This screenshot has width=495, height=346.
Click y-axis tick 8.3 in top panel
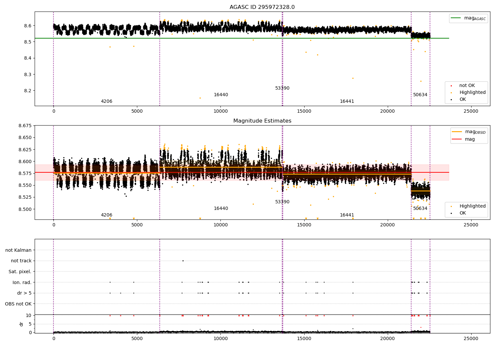tap(27, 74)
